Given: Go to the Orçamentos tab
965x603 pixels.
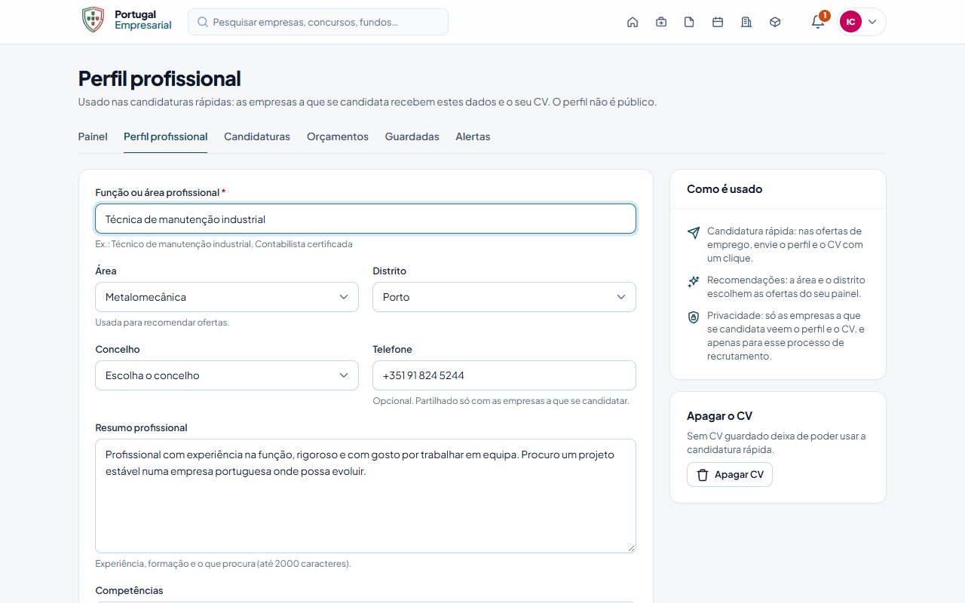Looking at the screenshot, I should 338,136.
